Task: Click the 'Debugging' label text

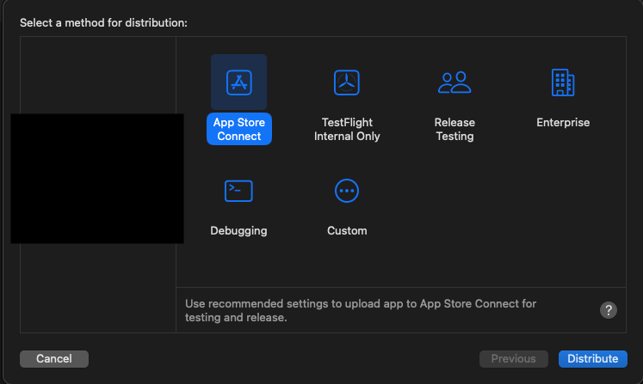Action: [238, 231]
